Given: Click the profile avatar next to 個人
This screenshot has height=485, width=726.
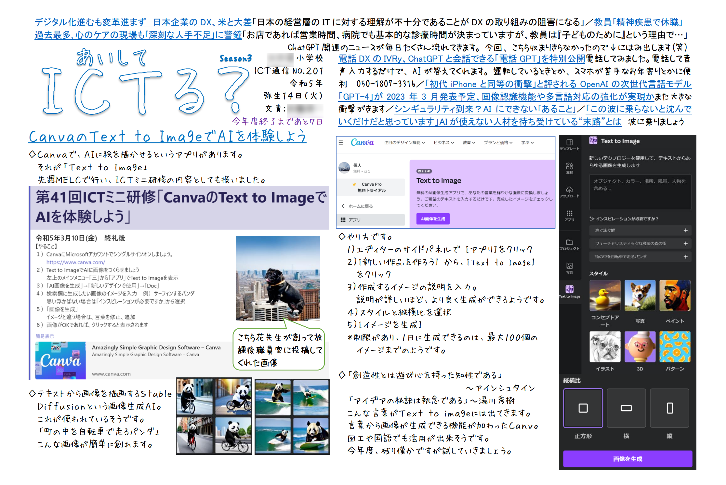Looking at the screenshot, I should (x=344, y=168).
